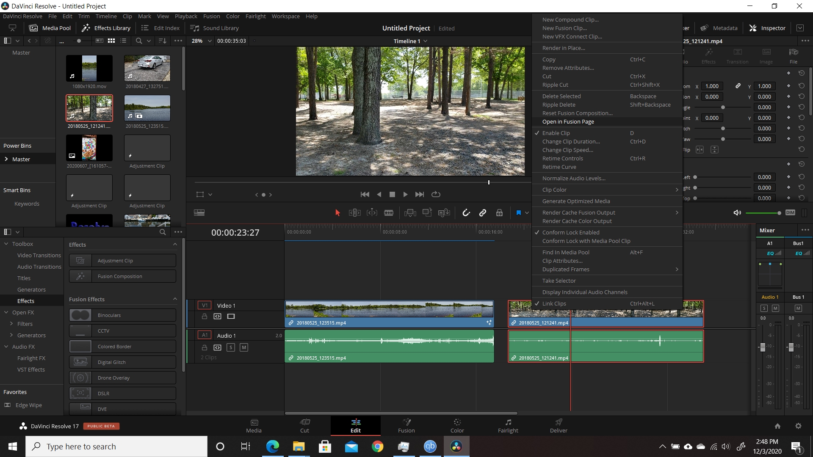813x457 pixels.
Task: Open the Media Pool panel
Action: point(50,28)
